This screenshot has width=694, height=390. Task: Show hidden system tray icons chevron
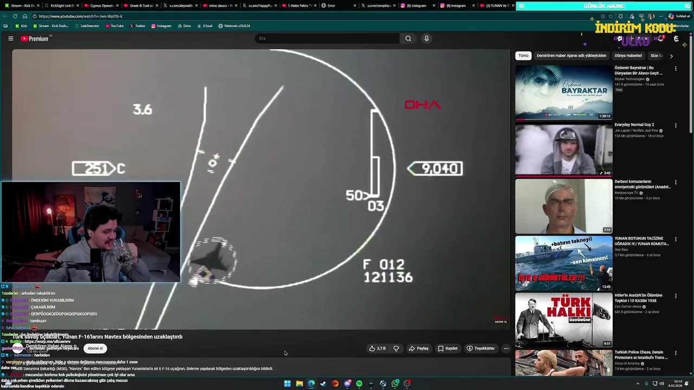coord(638,383)
